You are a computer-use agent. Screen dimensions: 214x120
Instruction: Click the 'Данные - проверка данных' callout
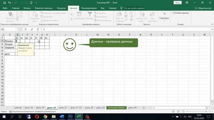(114, 43)
